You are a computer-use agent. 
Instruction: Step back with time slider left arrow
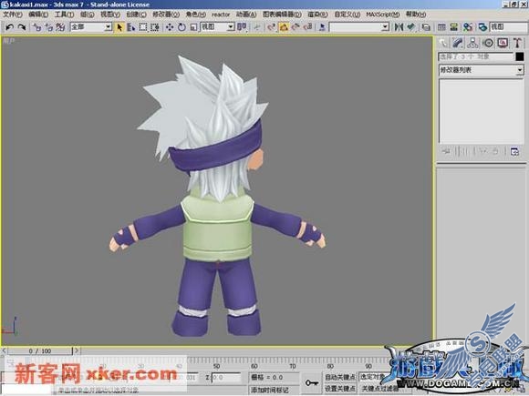[4, 350]
